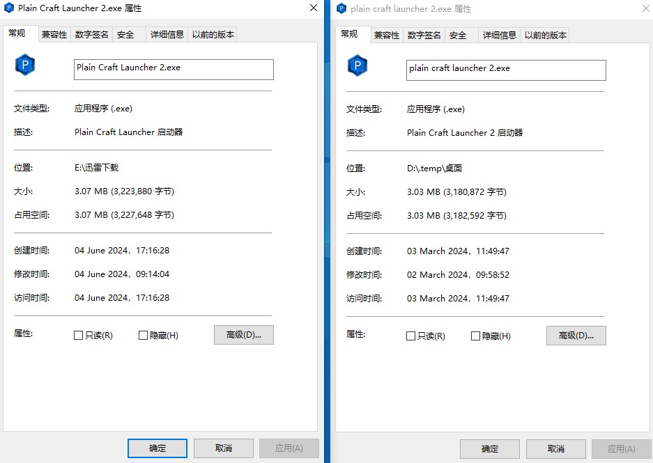Screen dimensions: 653x463
Task: Click 应用(A) in right window
Action: pos(622,449)
